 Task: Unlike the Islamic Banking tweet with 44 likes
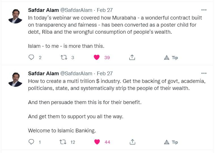(x=97, y=142)
